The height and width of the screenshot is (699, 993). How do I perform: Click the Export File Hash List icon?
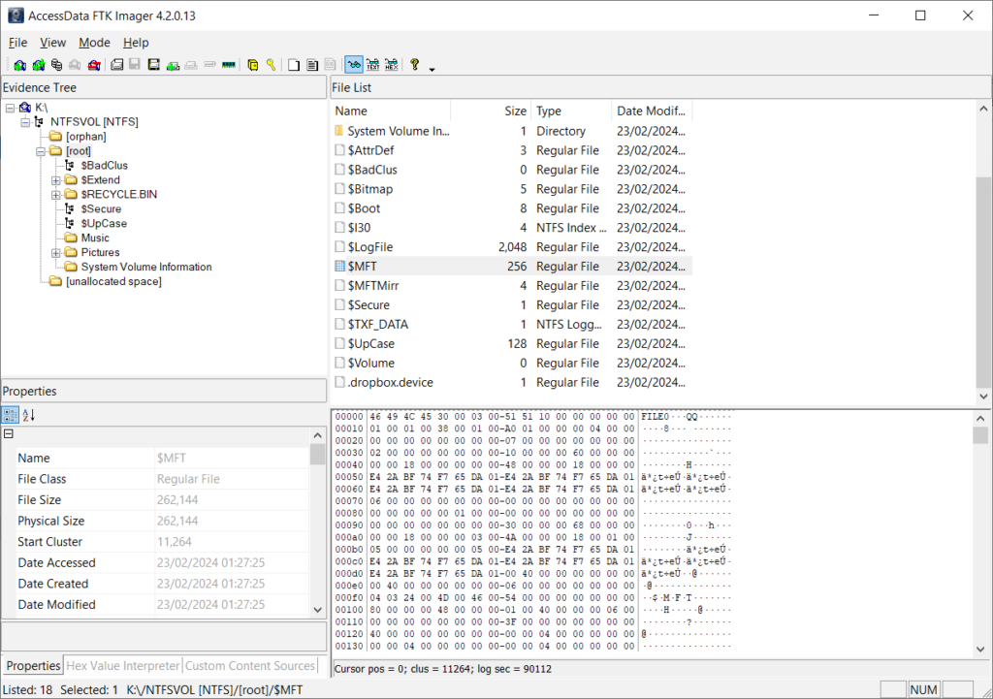[312, 65]
